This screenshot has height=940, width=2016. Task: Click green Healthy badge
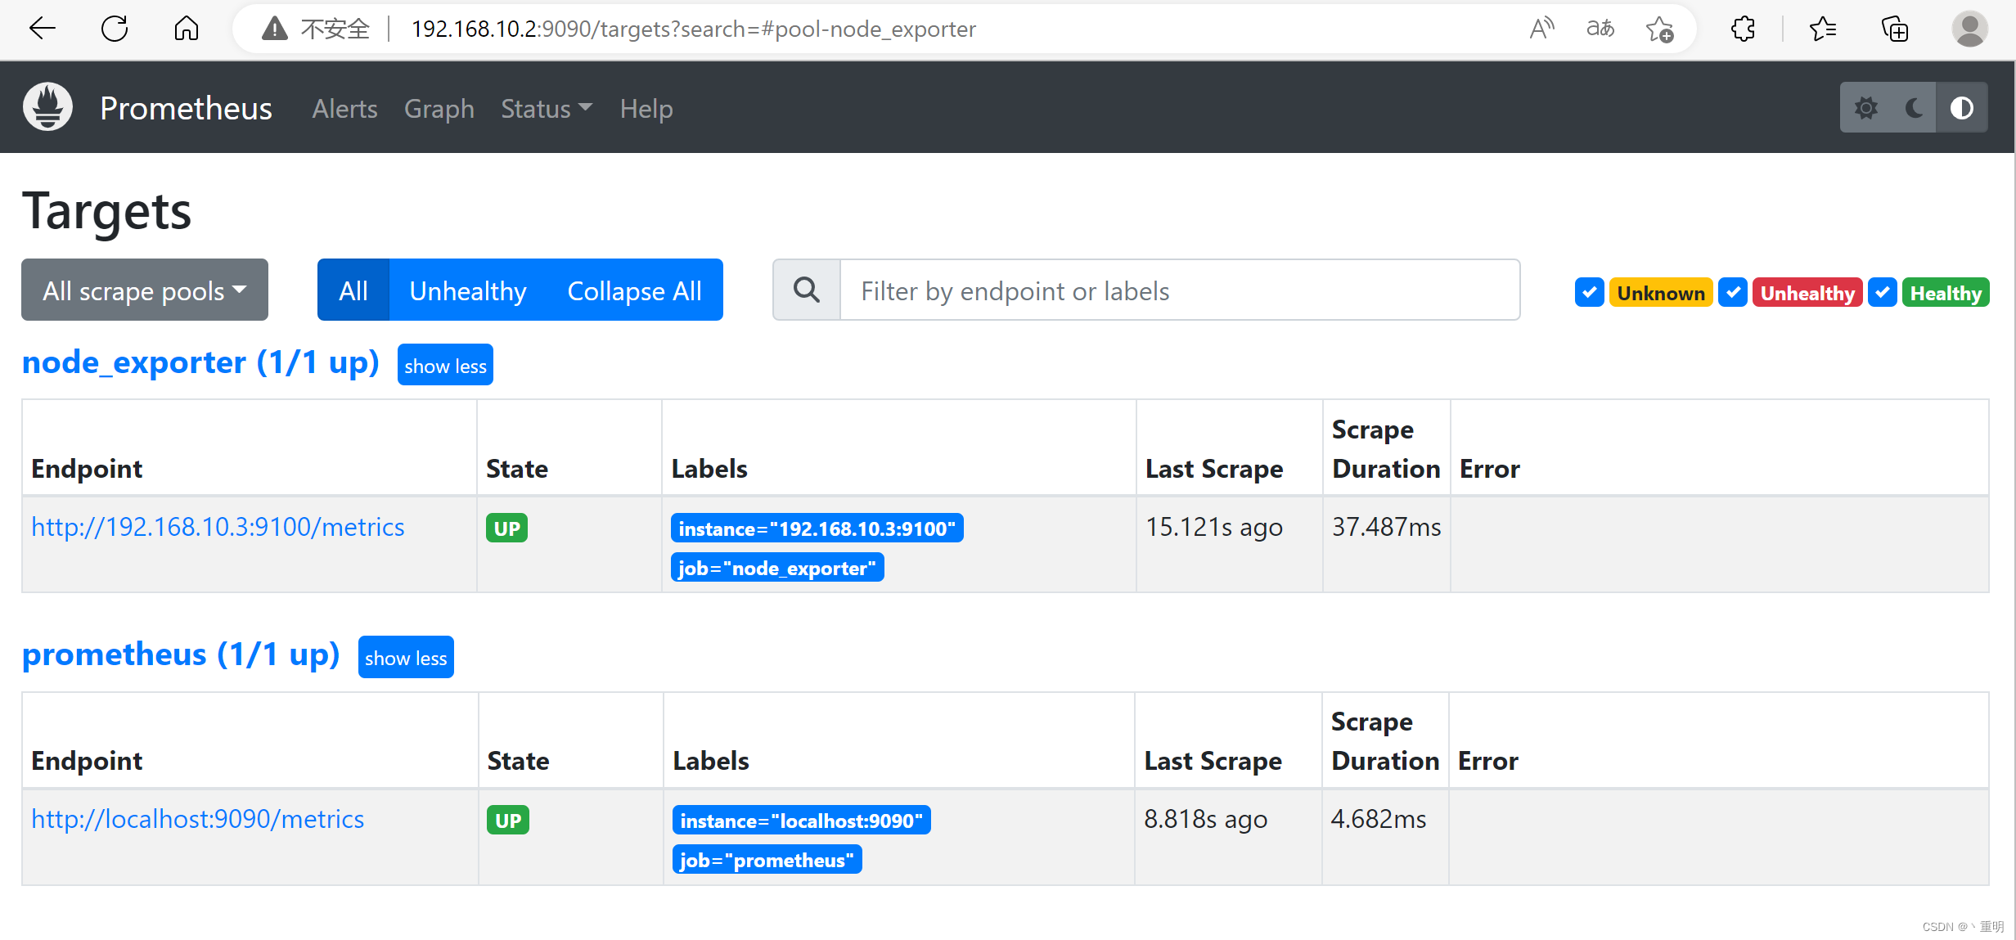tap(1946, 293)
